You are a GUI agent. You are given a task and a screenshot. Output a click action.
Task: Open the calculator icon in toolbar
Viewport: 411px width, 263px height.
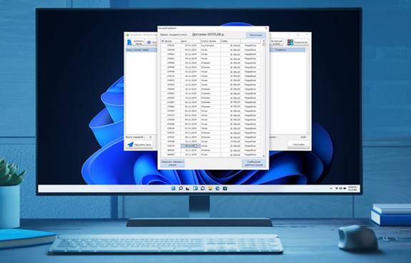[290, 42]
